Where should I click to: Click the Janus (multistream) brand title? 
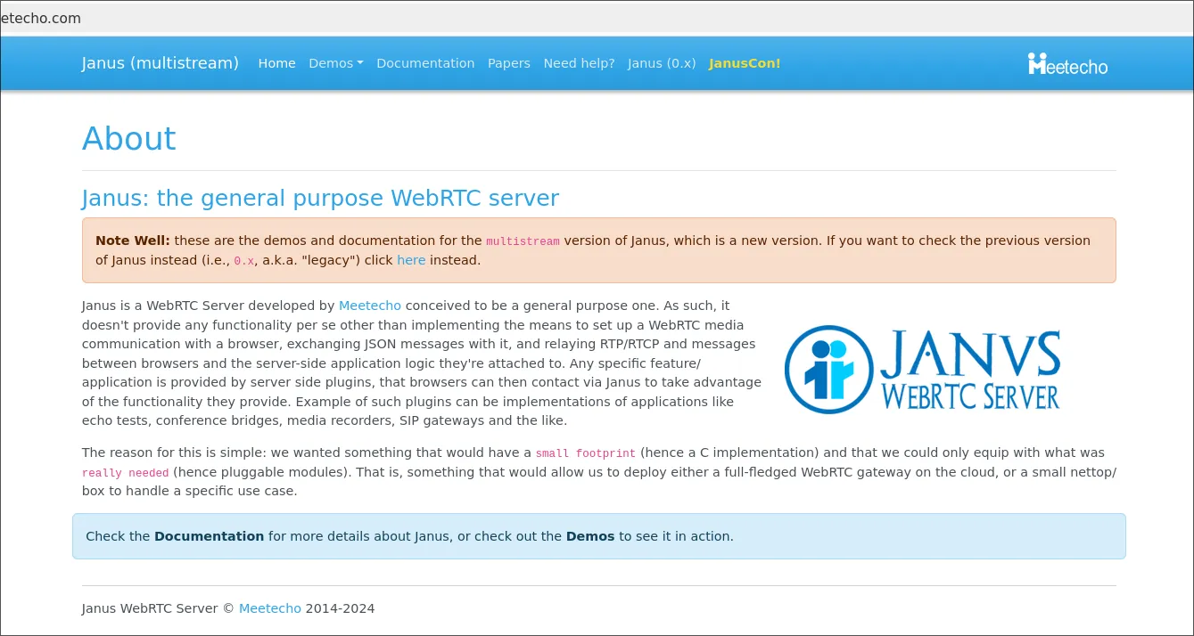161,63
